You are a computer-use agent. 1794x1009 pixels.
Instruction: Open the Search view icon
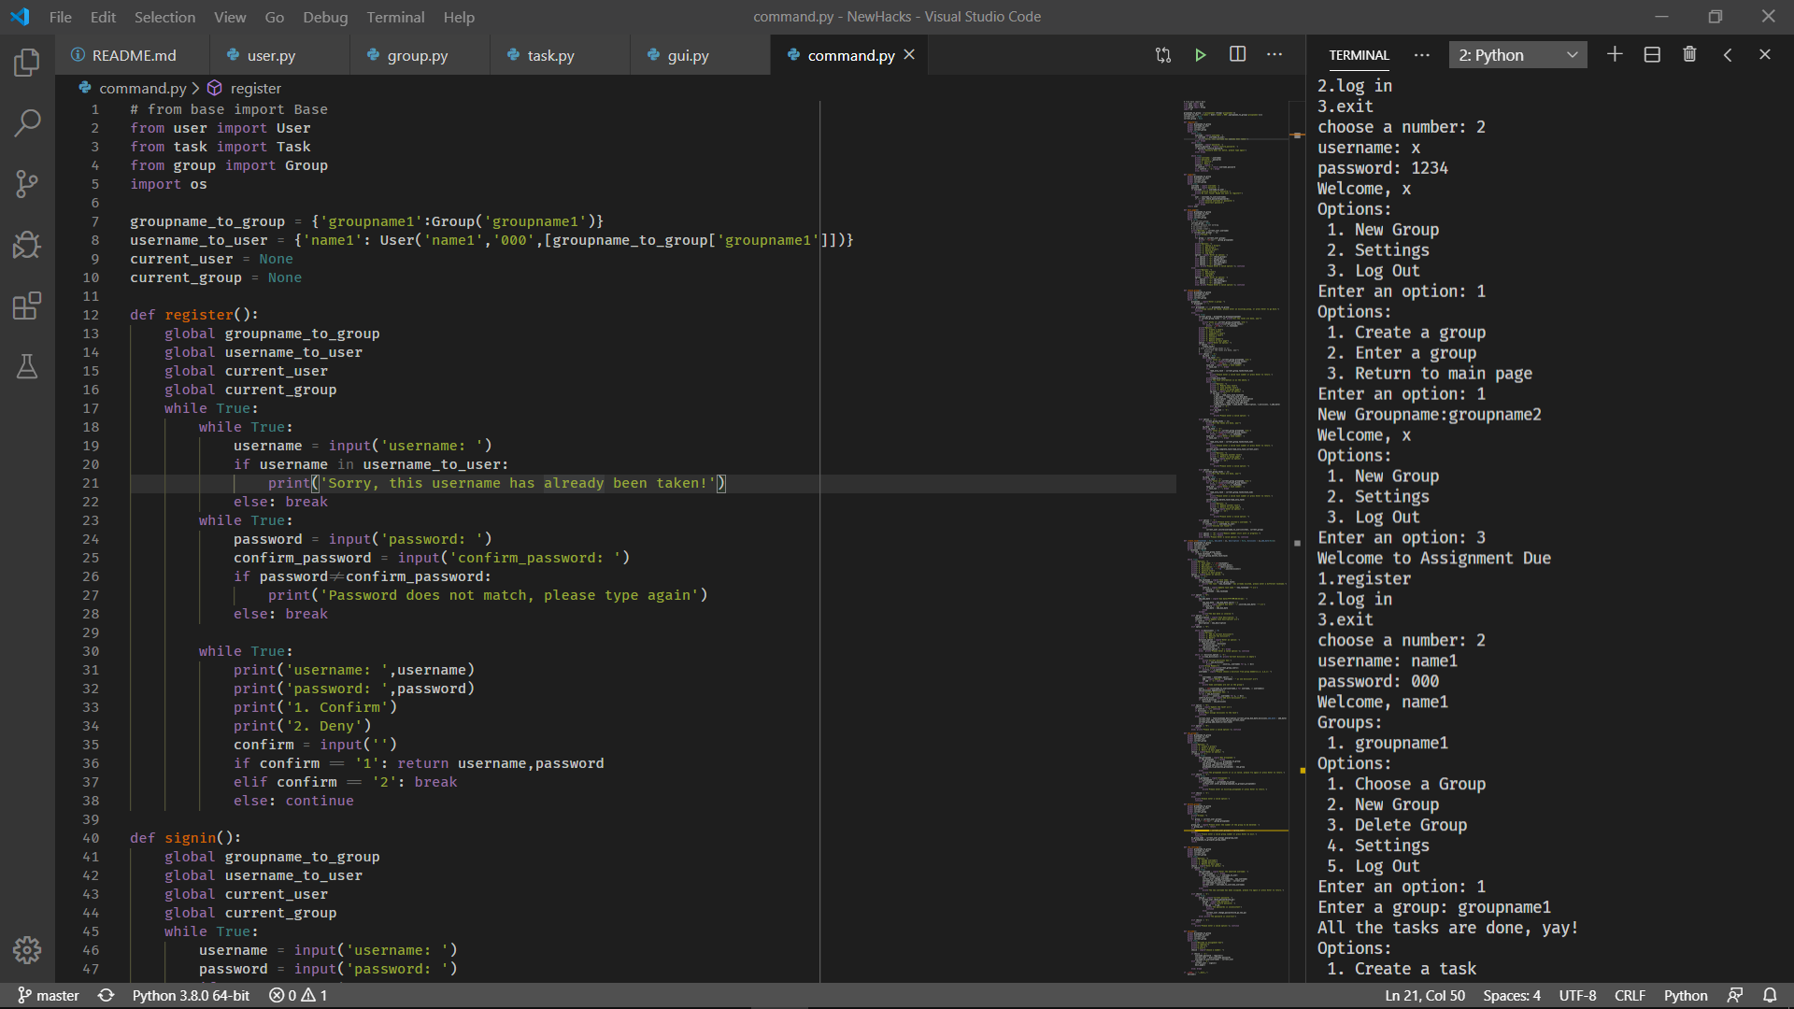point(27,122)
